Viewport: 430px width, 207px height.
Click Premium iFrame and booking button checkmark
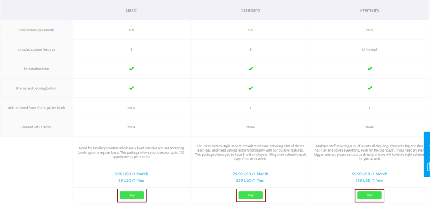click(x=369, y=88)
